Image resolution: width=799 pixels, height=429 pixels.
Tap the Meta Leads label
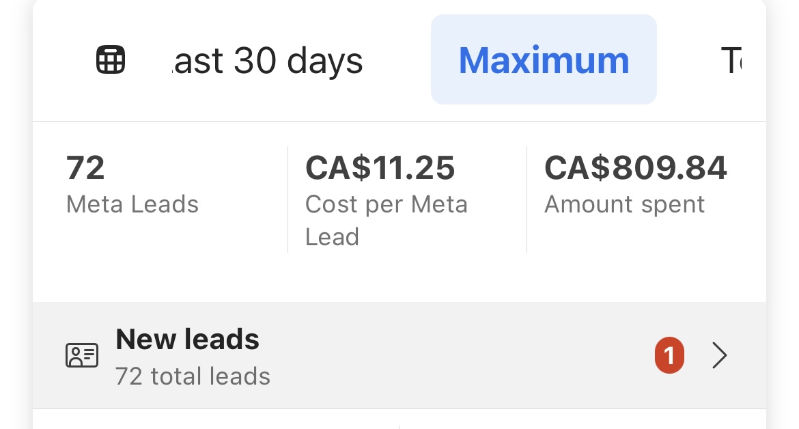coord(132,204)
